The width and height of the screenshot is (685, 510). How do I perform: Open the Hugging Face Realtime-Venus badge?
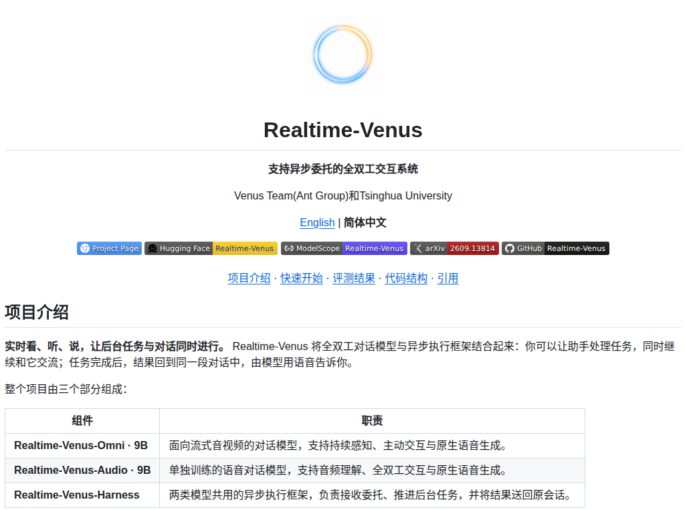(x=211, y=248)
